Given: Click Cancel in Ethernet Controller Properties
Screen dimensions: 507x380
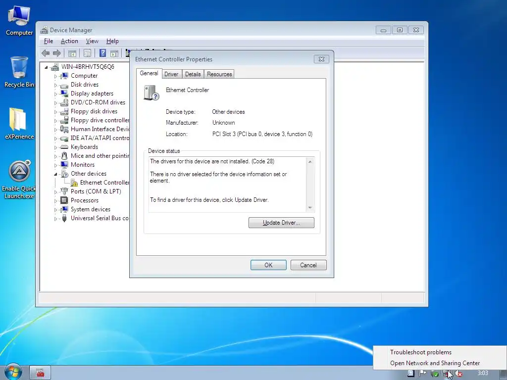Looking at the screenshot, I should pyautogui.click(x=308, y=265).
